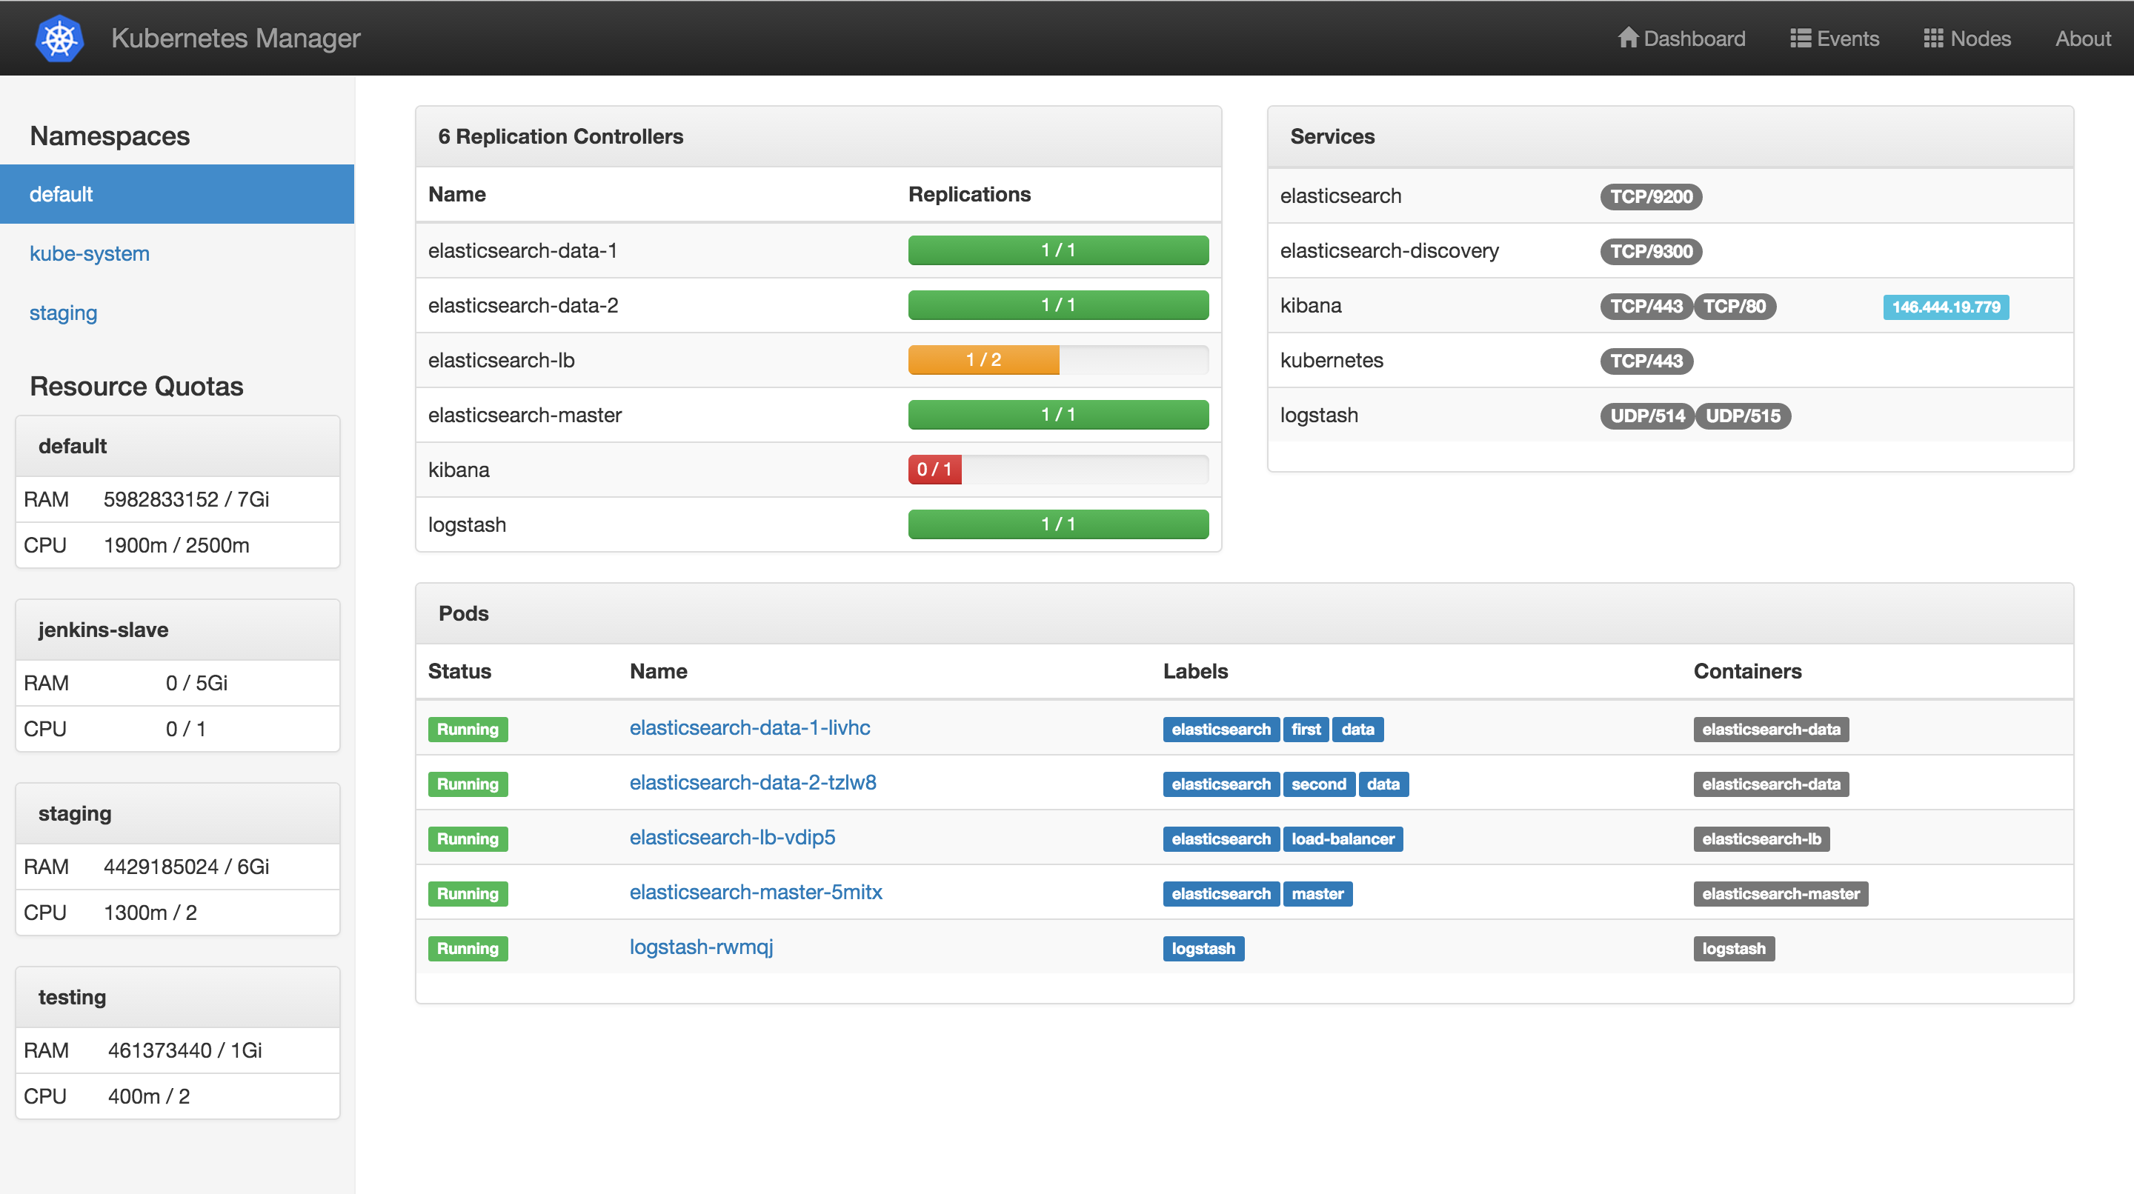Click the kibana external IP badge
The height and width of the screenshot is (1194, 2134).
coord(1945,307)
